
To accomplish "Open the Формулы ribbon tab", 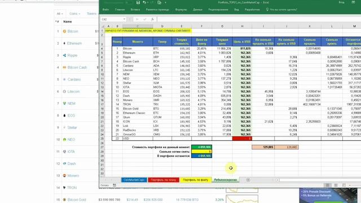I will point(181,10).
